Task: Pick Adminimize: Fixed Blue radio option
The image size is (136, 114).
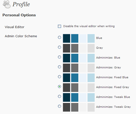Action: tap(60, 77)
